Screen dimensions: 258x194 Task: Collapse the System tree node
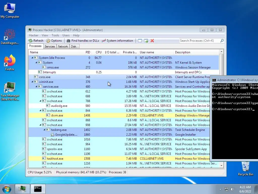36,63
